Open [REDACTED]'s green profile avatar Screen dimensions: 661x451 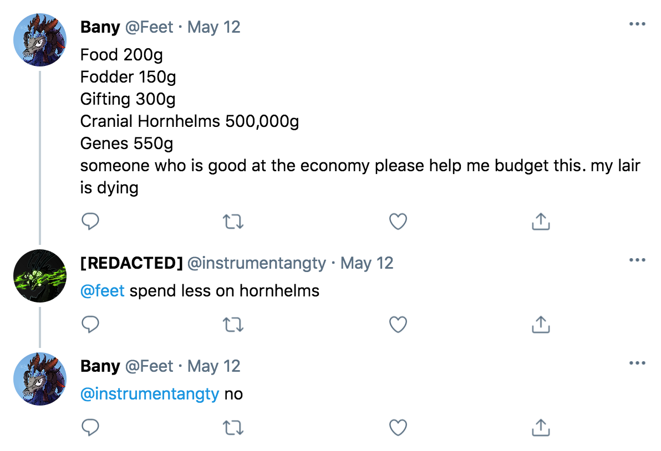coord(40,276)
